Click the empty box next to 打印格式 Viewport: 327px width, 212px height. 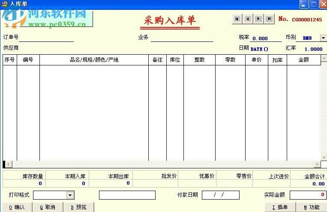coord(127,195)
